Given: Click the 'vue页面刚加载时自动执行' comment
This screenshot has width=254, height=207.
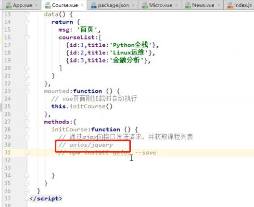Looking at the screenshot, I should pyautogui.click(x=94, y=98).
